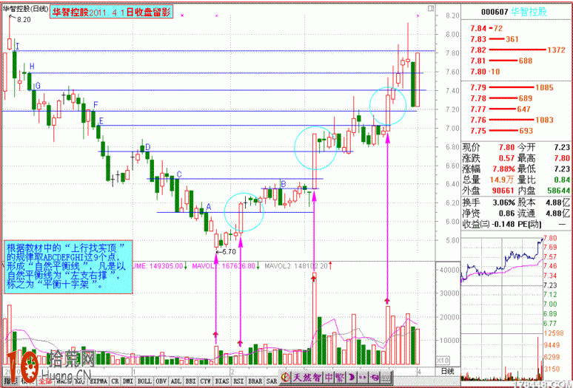Click the MAVOL2 indicator value label
Image resolution: width=573 pixels, height=388 pixels.
(x=297, y=266)
